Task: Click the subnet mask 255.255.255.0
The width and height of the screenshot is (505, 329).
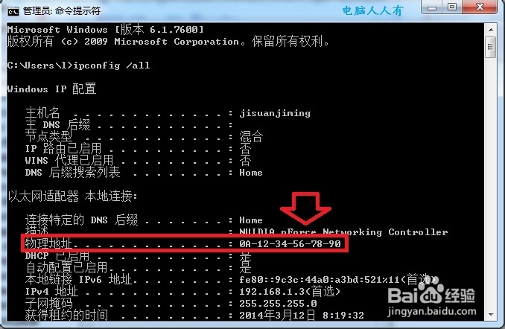Action: pos(278,304)
